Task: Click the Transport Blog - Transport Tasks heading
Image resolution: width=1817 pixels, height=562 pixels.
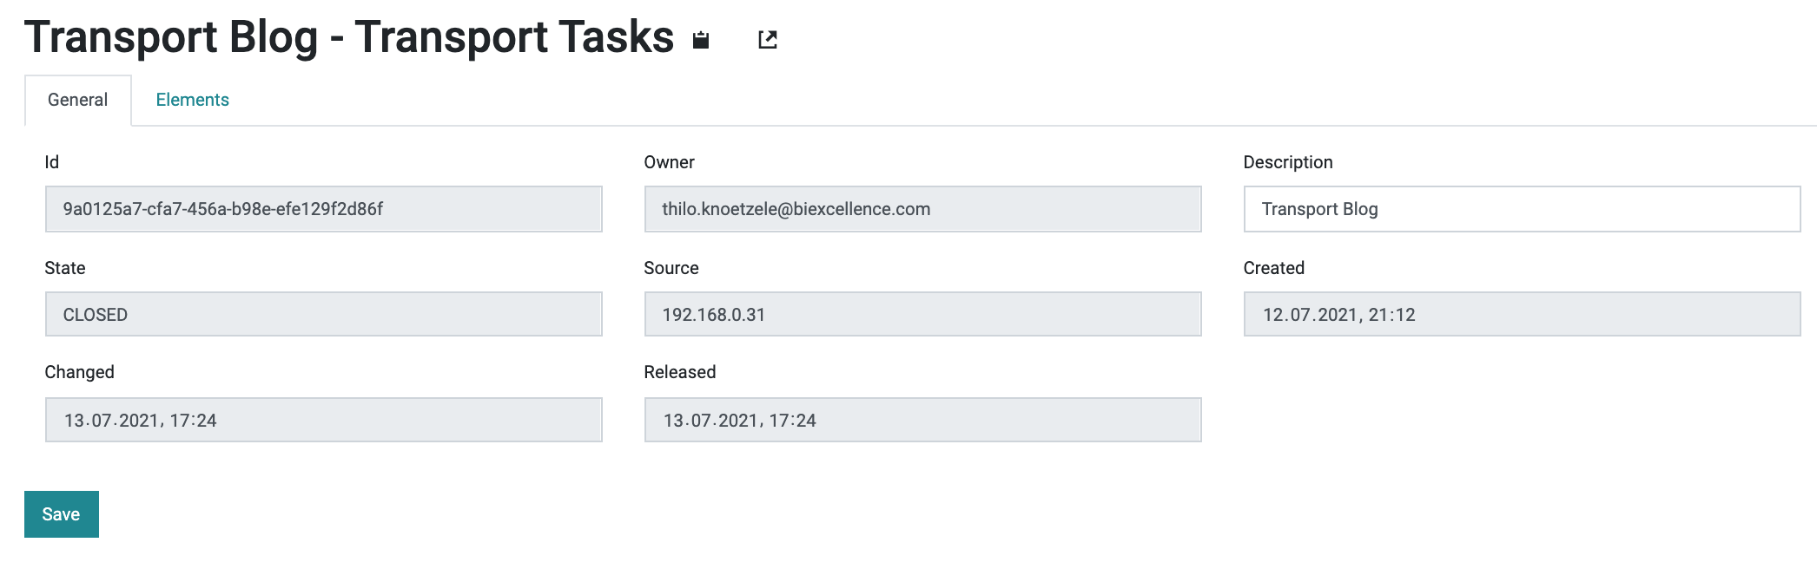Action: pos(349,37)
